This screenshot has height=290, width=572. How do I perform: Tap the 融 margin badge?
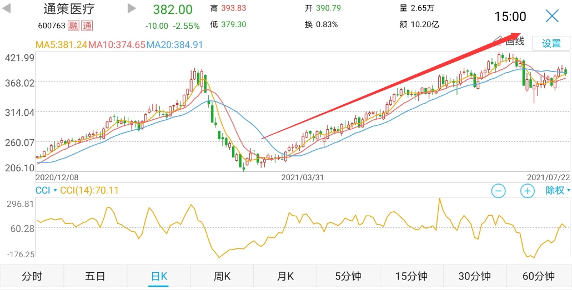point(74,26)
